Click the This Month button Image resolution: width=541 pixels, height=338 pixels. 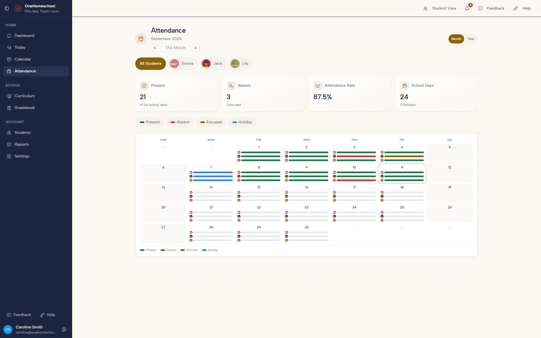pyautogui.click(x=175, y=48)
